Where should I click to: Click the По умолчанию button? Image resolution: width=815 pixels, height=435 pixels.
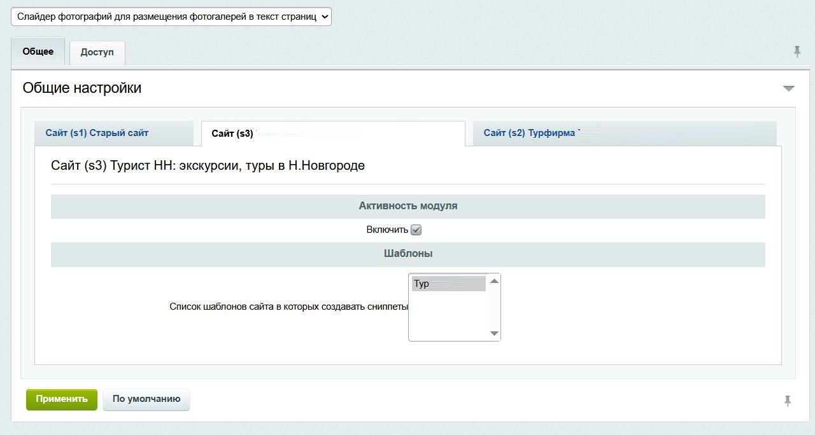coord(146,399)
